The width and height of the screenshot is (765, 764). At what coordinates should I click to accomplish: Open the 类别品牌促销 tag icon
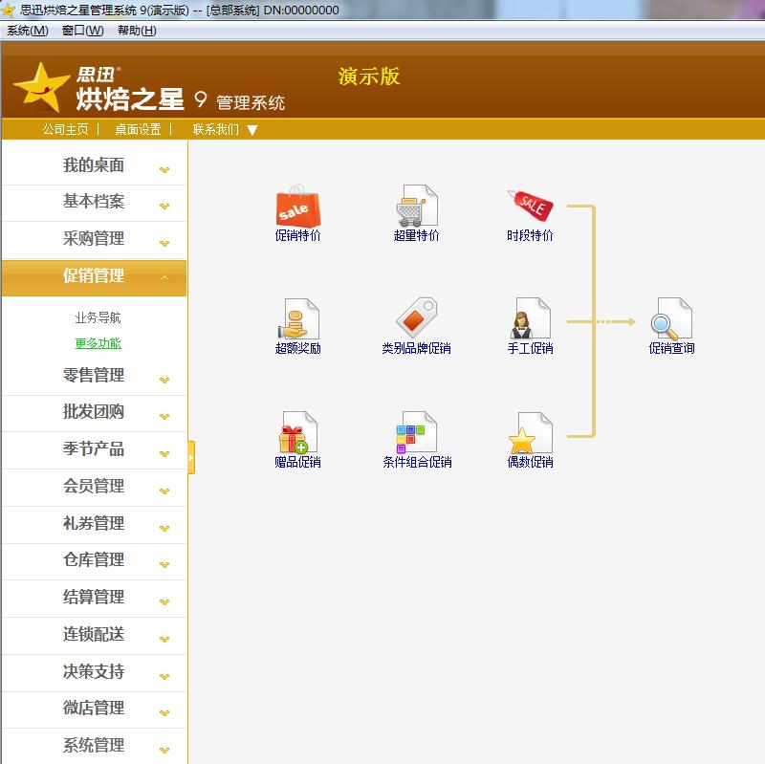click(x=416, y=317)
